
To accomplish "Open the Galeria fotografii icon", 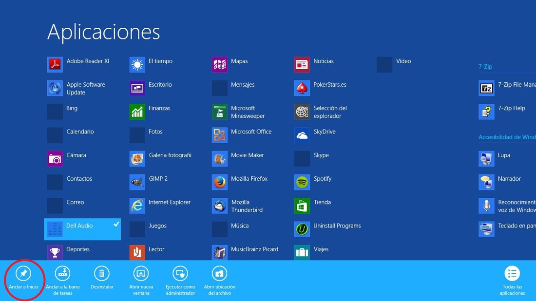I will 137,158.
